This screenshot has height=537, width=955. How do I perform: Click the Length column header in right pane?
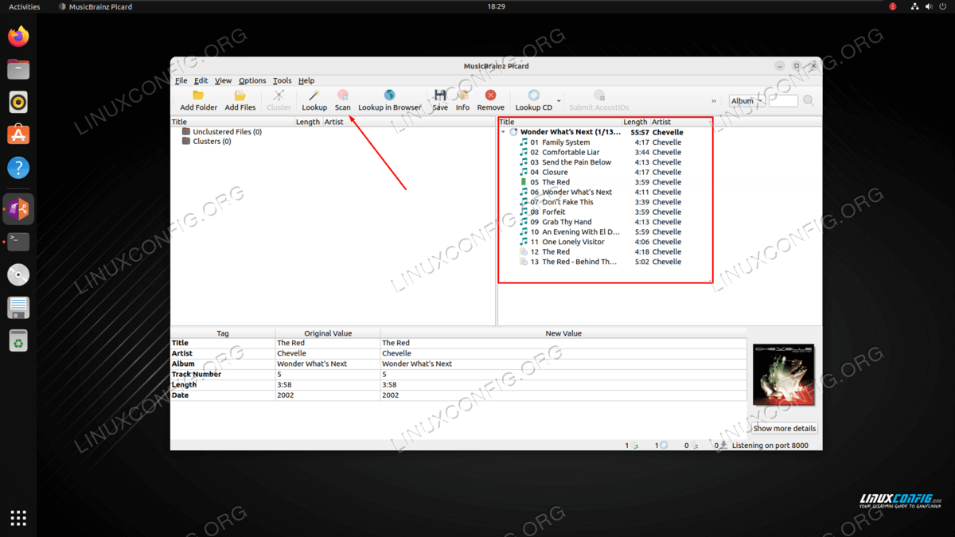pos(636,122)
